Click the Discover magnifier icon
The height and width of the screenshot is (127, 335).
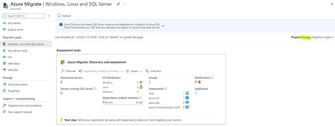(63, 71)
